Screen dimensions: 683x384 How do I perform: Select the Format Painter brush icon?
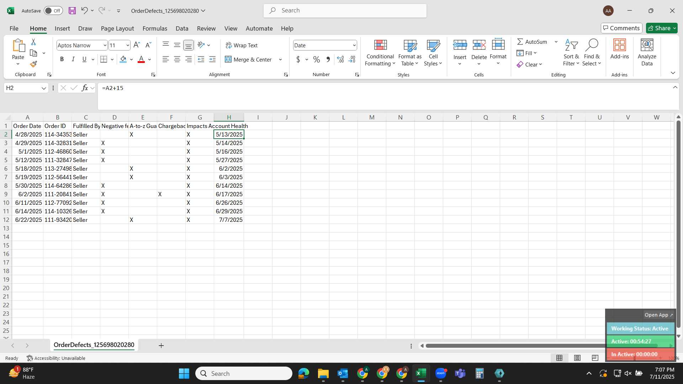click(x=33, y=64)
